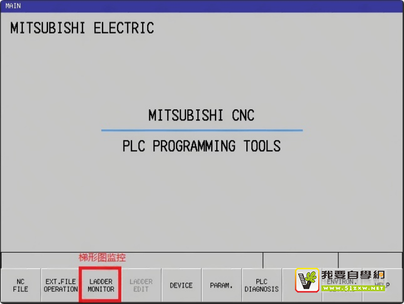Open the LADDER MONITOR function
Viewport: 404px width, 304px height.
(x=101, y=286)
